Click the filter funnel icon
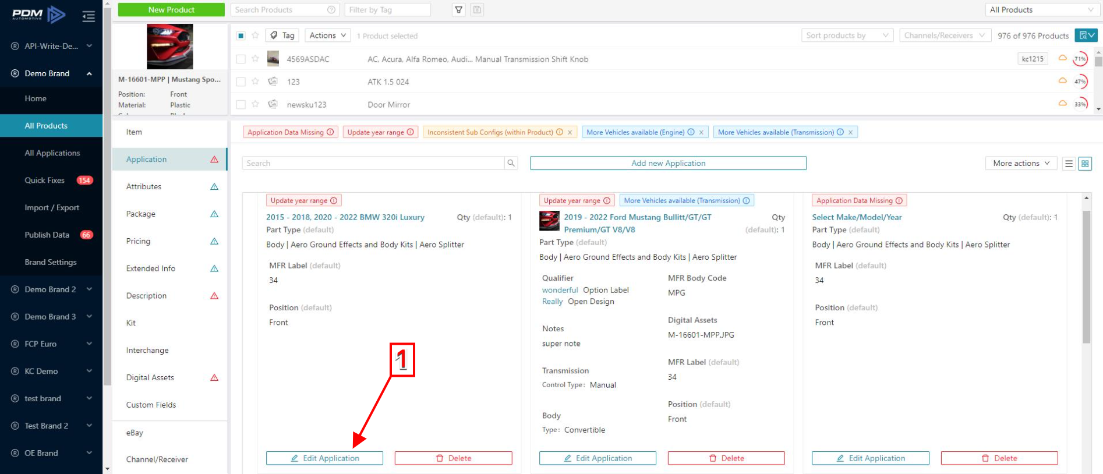The width and height of the screenshot is (1103, 474). point(459,10)
